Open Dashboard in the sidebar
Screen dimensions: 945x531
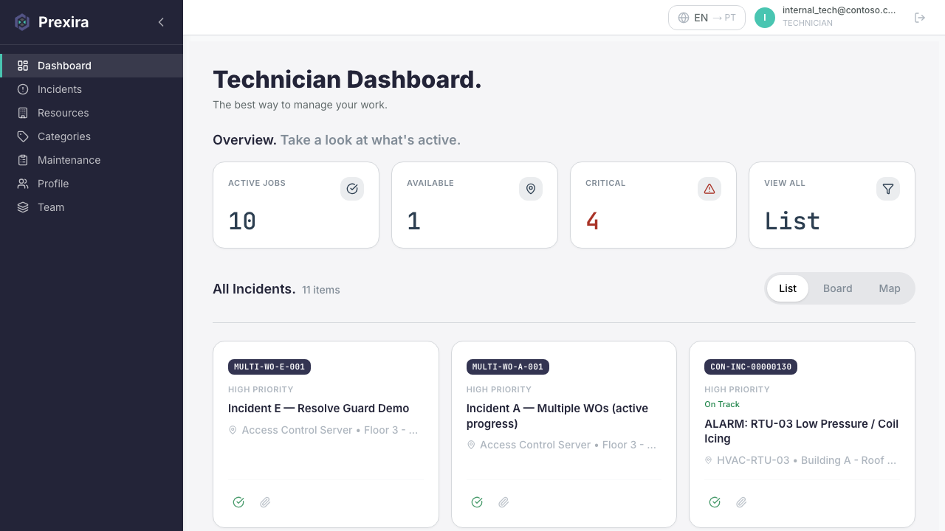(92, 66)
